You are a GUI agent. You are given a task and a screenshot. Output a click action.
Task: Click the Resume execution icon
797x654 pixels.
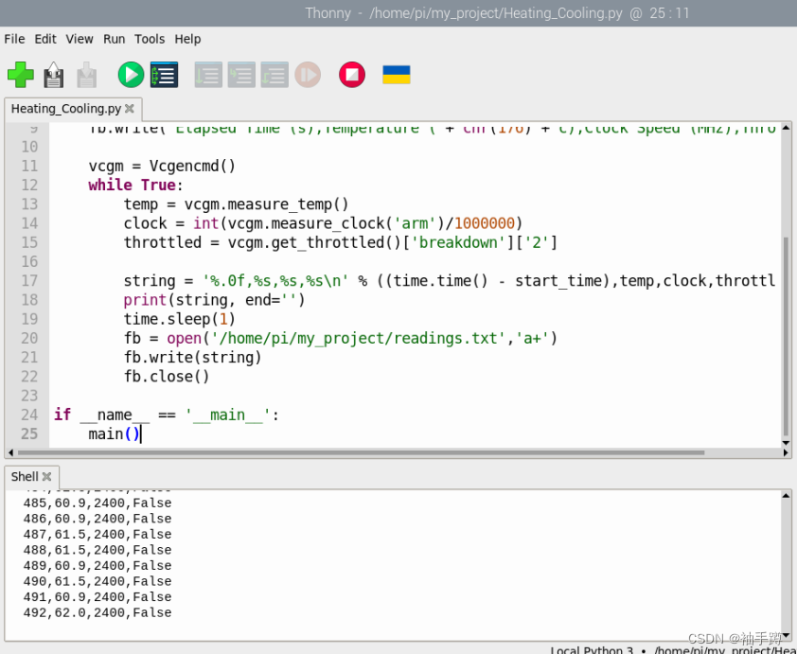[x=308, y=75]
